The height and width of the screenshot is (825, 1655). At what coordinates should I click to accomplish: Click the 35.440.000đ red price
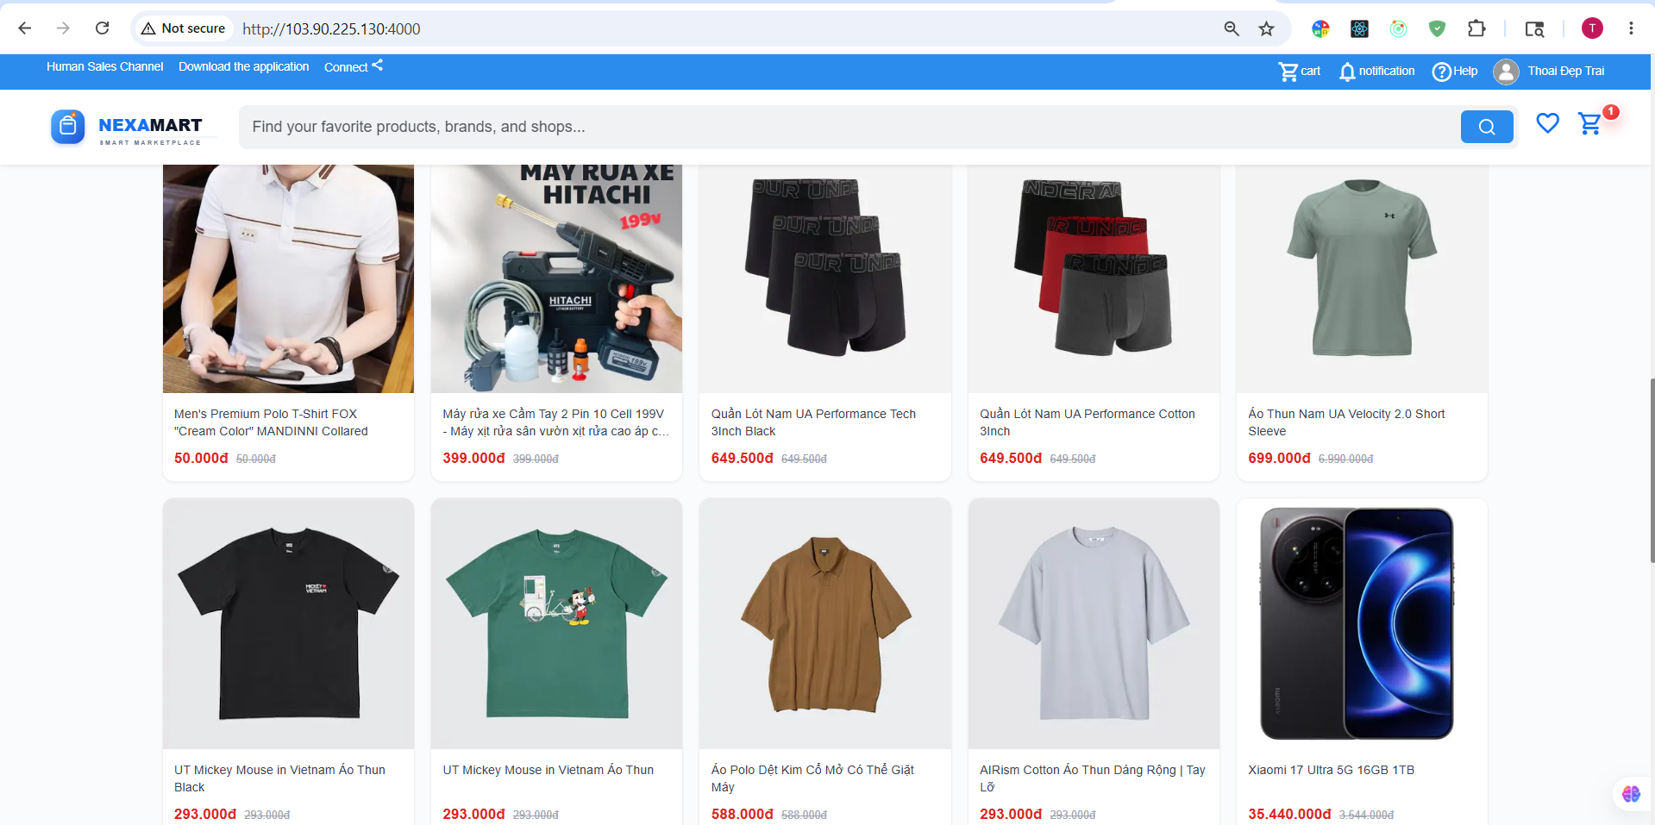[1289, 814]
